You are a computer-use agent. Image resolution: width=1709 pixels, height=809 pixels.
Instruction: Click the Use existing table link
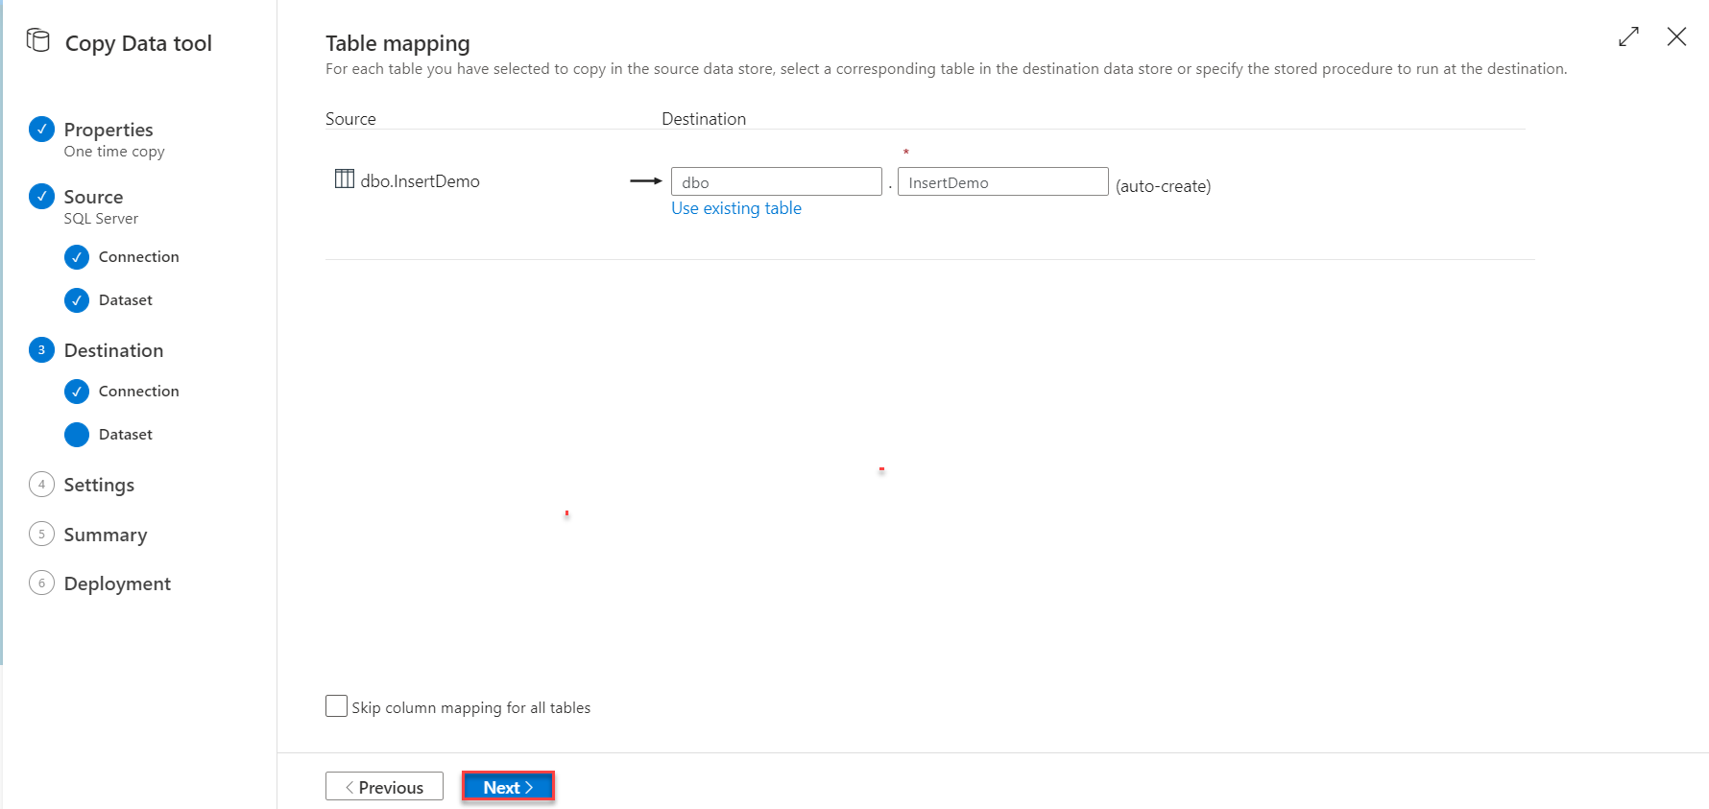(735, 208)
